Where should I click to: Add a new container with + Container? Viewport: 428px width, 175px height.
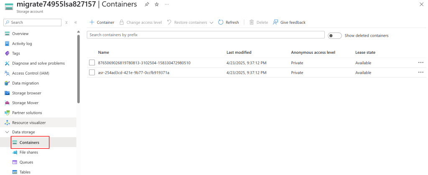coord(102,22)
